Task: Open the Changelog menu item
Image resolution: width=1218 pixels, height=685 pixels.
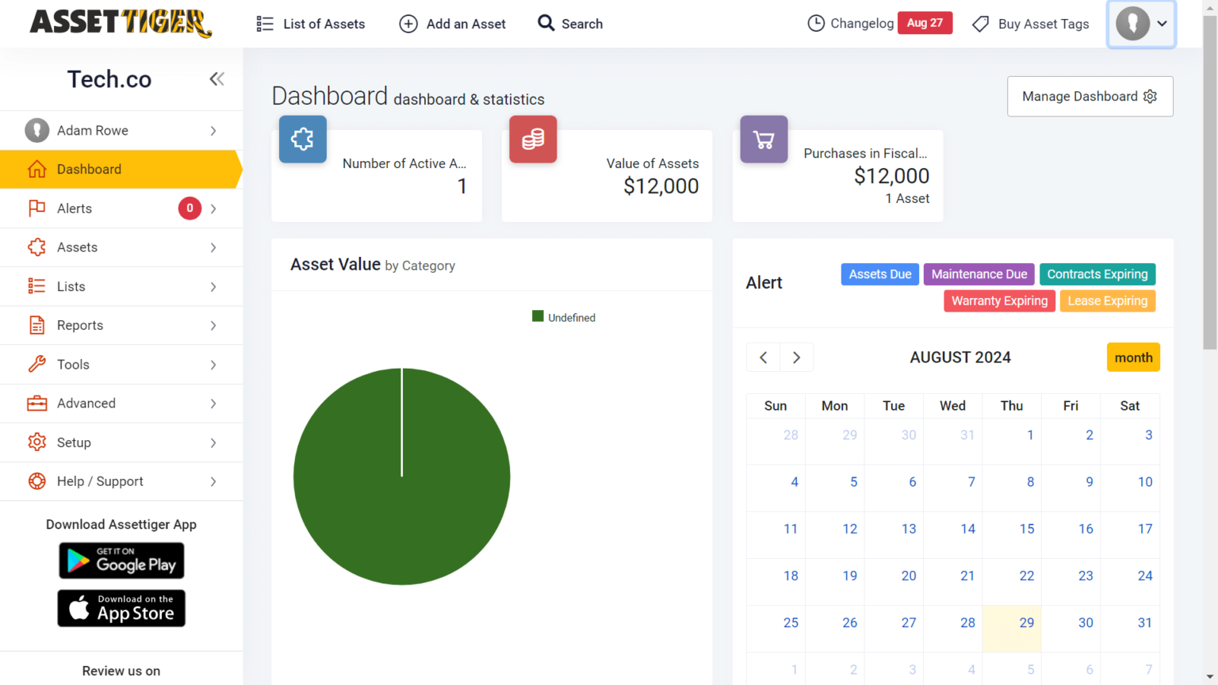Action: pos(861,24)
